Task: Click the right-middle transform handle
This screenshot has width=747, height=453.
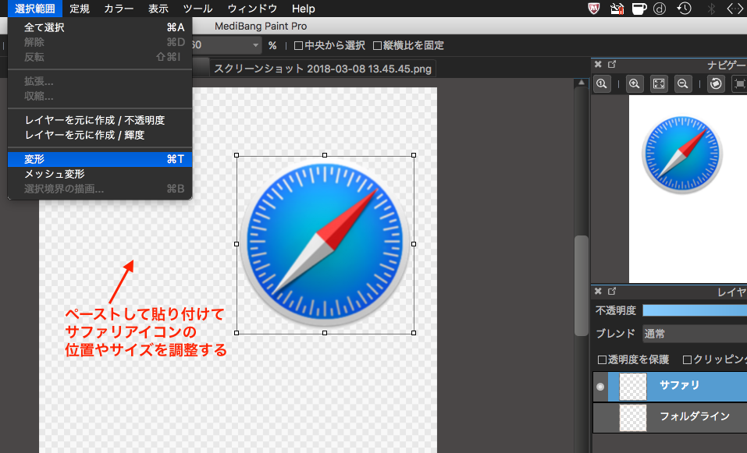Action: pos(414,244)
